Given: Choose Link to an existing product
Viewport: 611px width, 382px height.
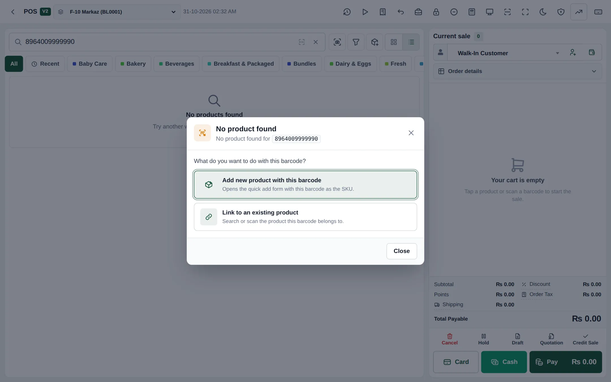Looking at the screenshot, I should click(x=305, y=217).
